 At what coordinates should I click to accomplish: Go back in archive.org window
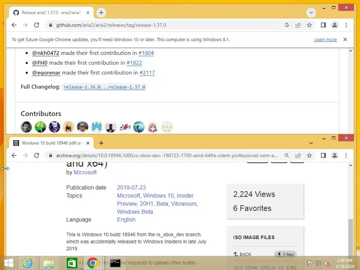14,155
